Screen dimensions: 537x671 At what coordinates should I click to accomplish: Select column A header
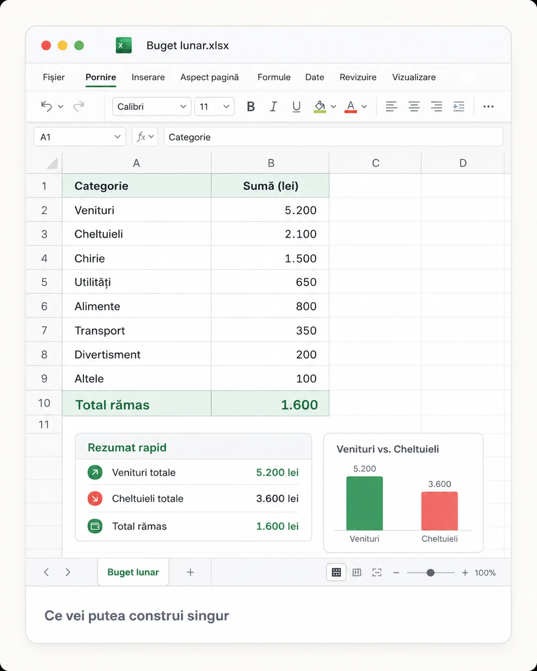coord(136,163)
